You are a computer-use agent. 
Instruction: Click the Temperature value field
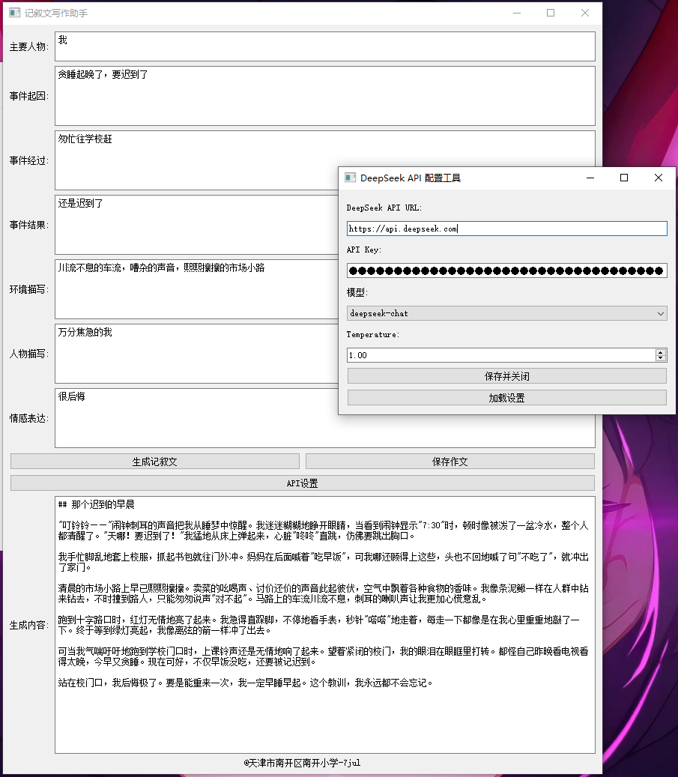pos(499,355)
